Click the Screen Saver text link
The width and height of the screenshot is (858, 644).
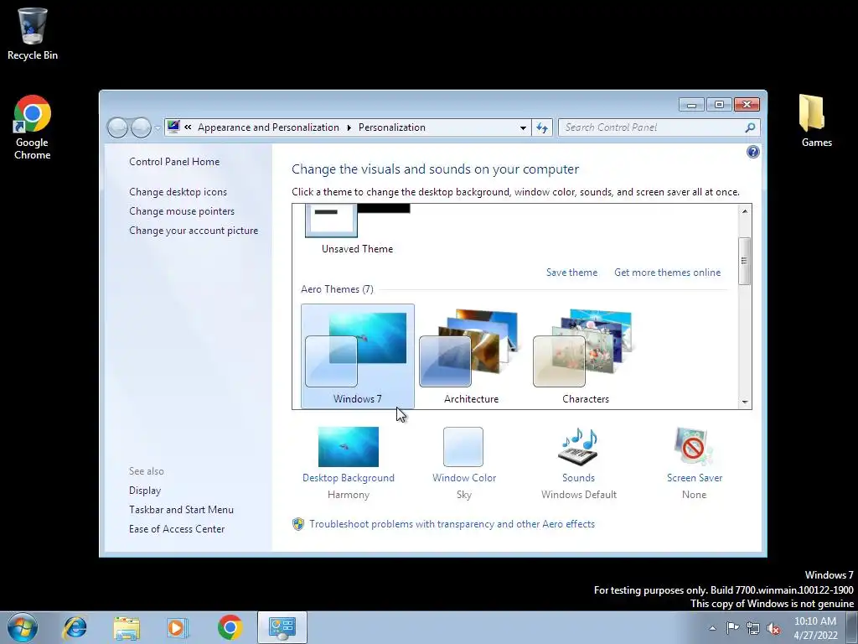[x=695, y=478]
